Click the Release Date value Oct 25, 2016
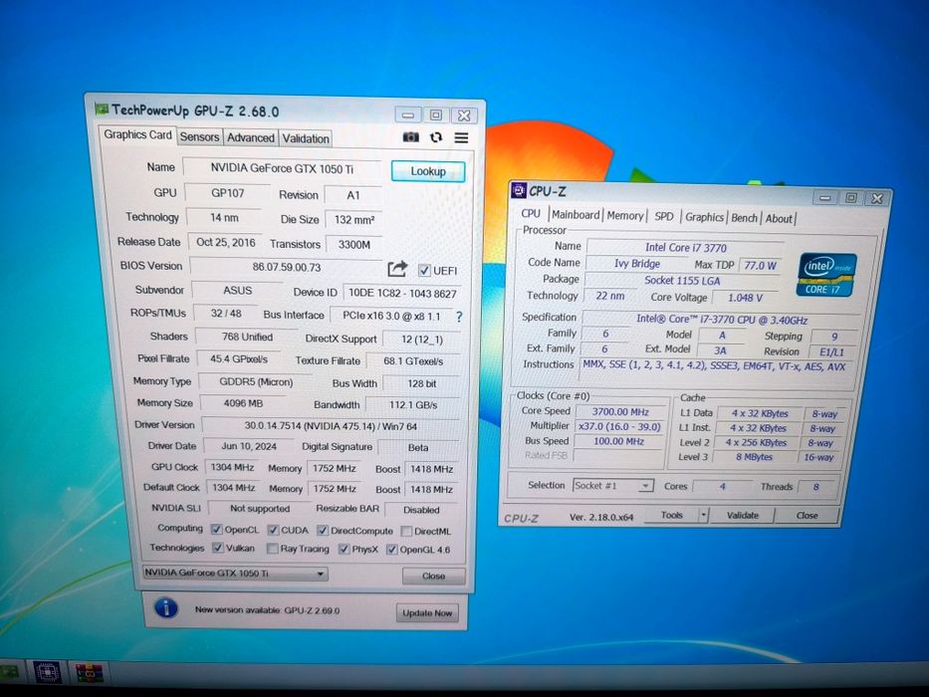 (226, 242)
